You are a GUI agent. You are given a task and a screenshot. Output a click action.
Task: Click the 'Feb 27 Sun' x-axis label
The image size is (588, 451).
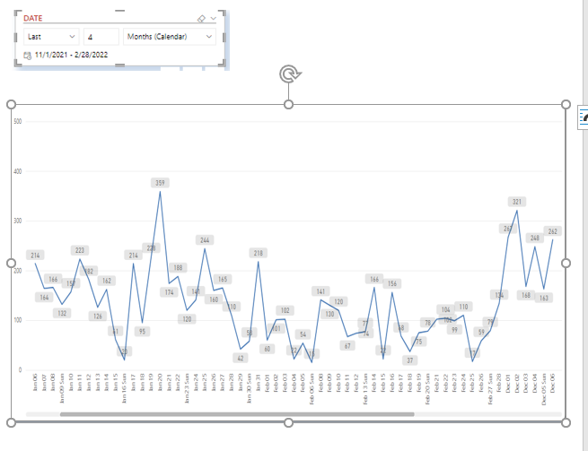coord(490,389)
